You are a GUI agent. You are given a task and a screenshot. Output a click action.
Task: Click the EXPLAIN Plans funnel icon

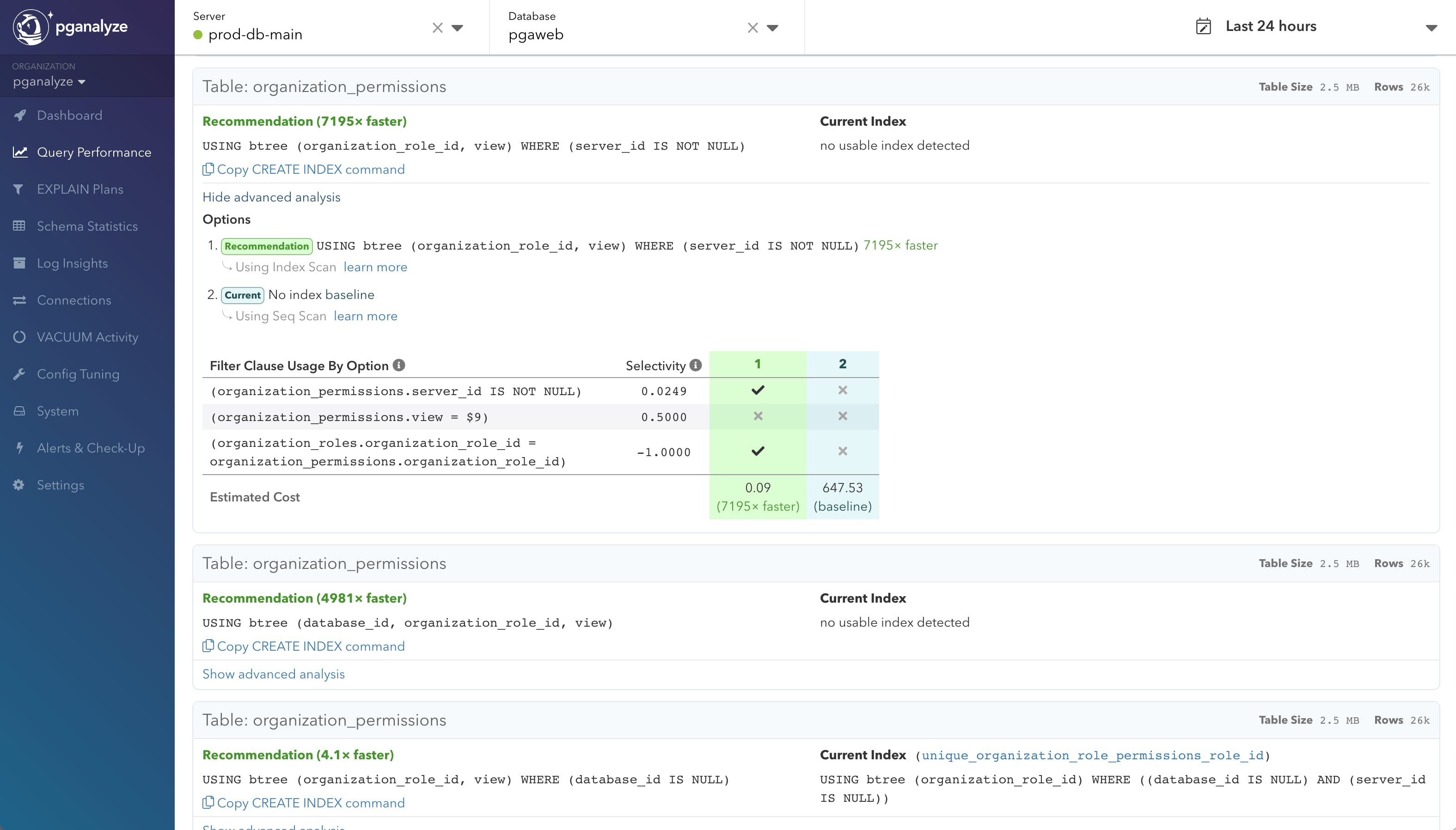point(19,189)
